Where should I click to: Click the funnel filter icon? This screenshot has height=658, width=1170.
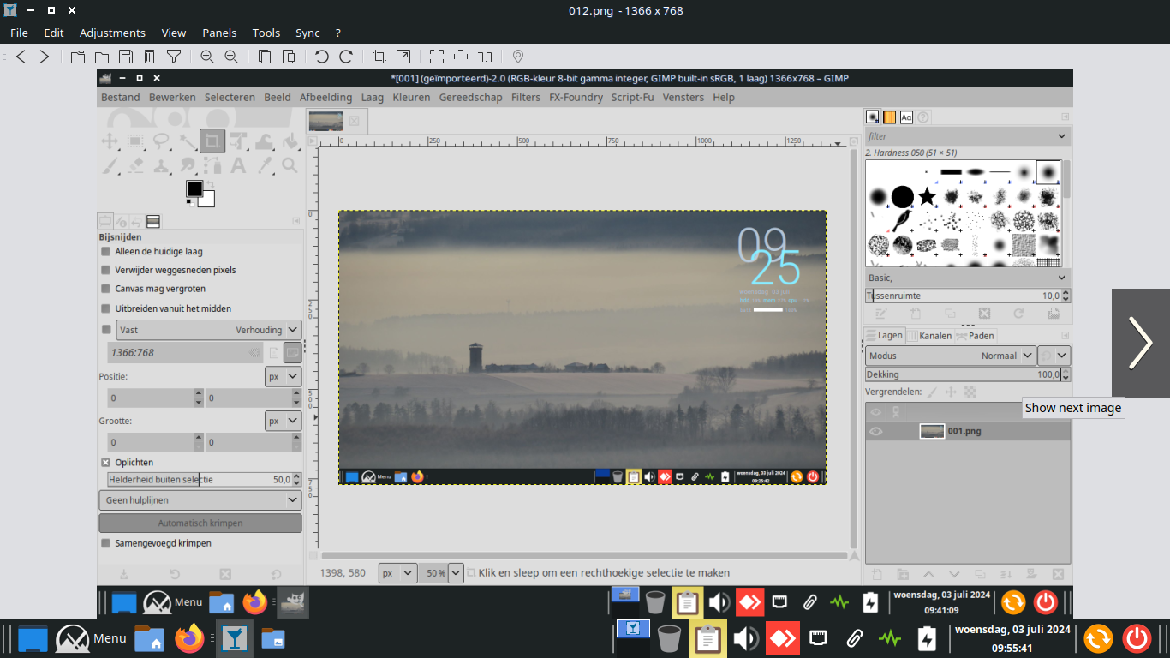tap(174, 57)
